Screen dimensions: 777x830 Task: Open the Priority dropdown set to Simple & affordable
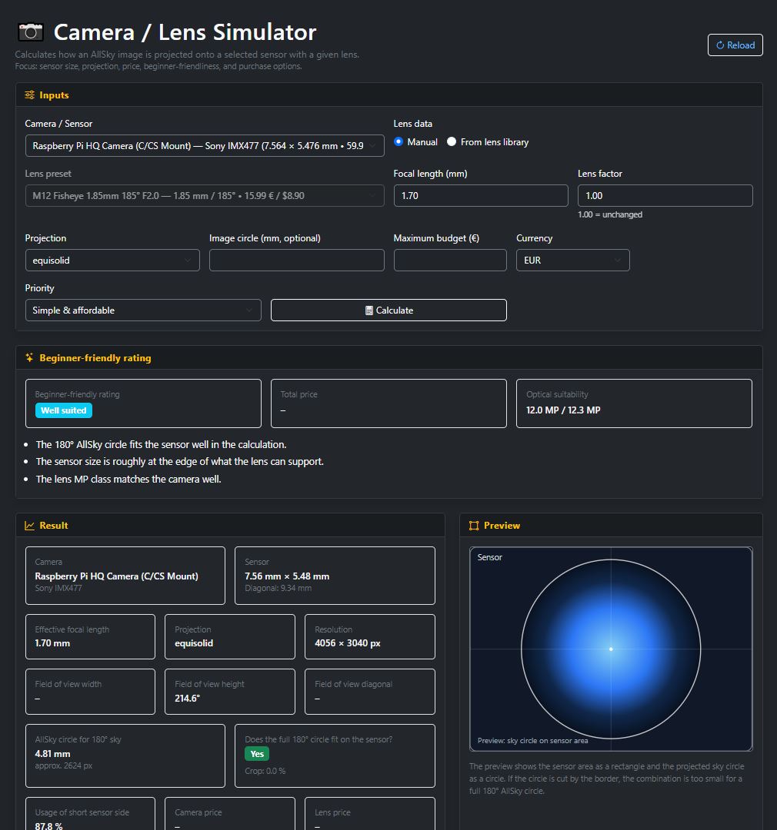[x=142, y=310]
